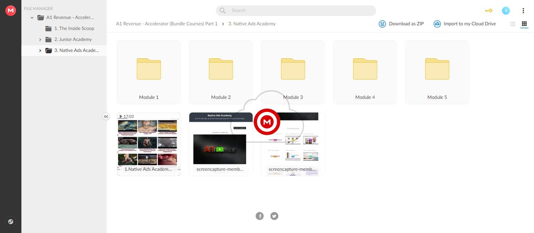Expand the 3. Native Ads Academy tree node
The image size is (534, 233).
pos(40,51)
